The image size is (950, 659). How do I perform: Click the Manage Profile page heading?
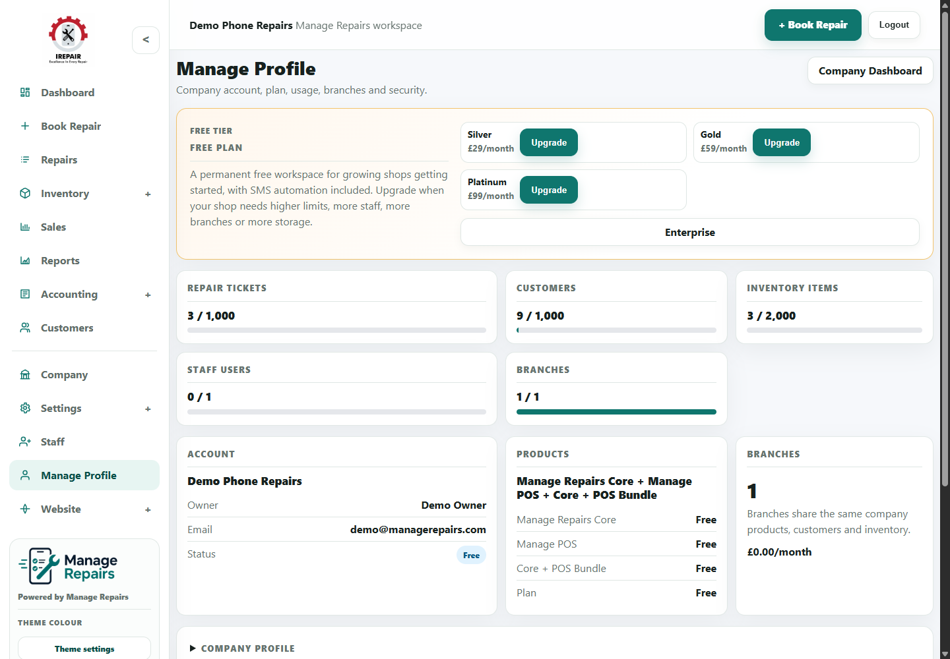(246, 69)
